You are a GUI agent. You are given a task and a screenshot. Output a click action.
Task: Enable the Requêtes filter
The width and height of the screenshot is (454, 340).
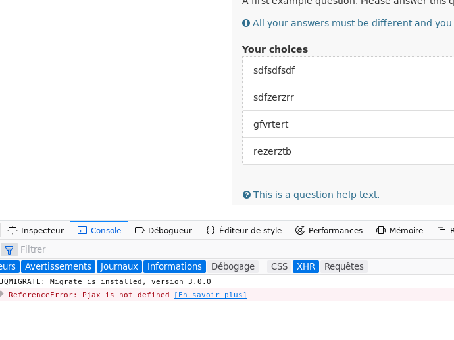(343, 266)
